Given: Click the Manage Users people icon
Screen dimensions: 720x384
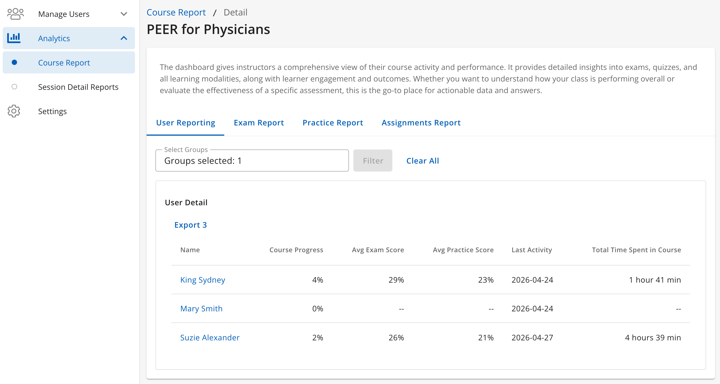Looking at the screenshot, I should pos(15,14).
